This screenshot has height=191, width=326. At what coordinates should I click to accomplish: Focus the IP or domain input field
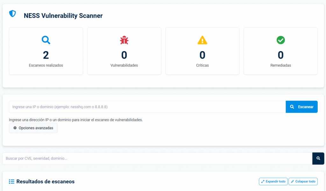pos(147,107)
